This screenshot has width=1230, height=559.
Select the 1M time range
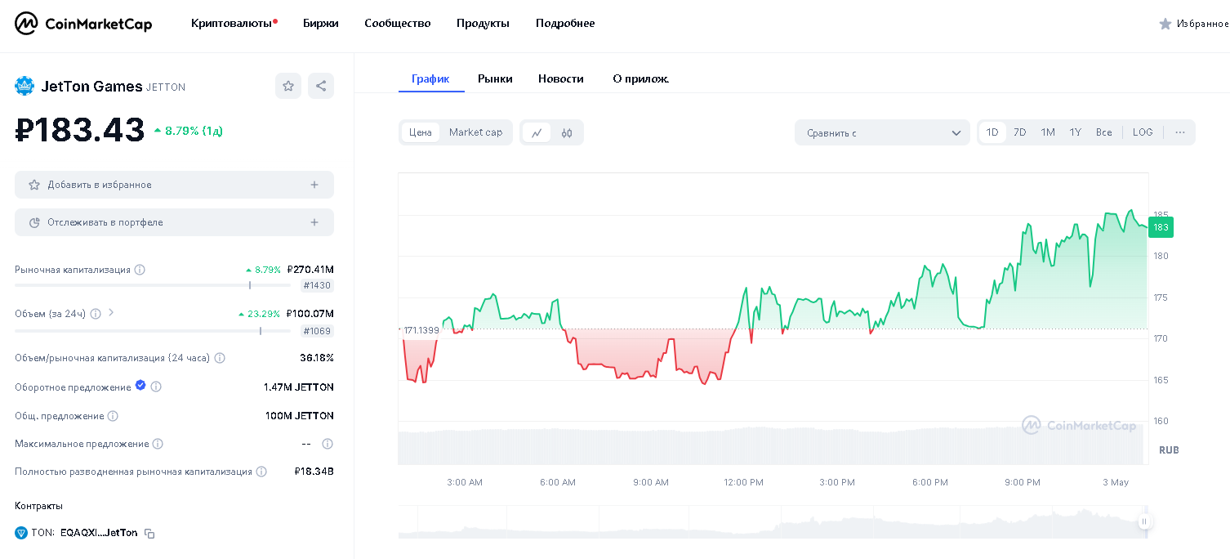[x=1048, y=132]
